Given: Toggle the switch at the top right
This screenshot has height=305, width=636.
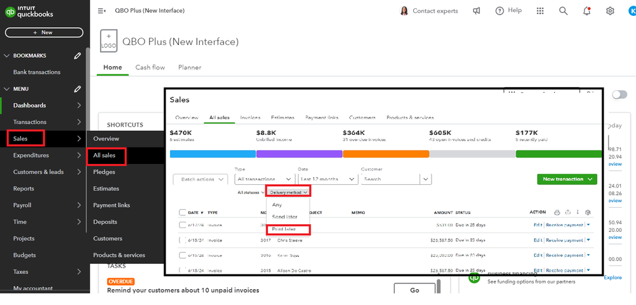Looking at the screenshot, I should click(x=619, y=95).
